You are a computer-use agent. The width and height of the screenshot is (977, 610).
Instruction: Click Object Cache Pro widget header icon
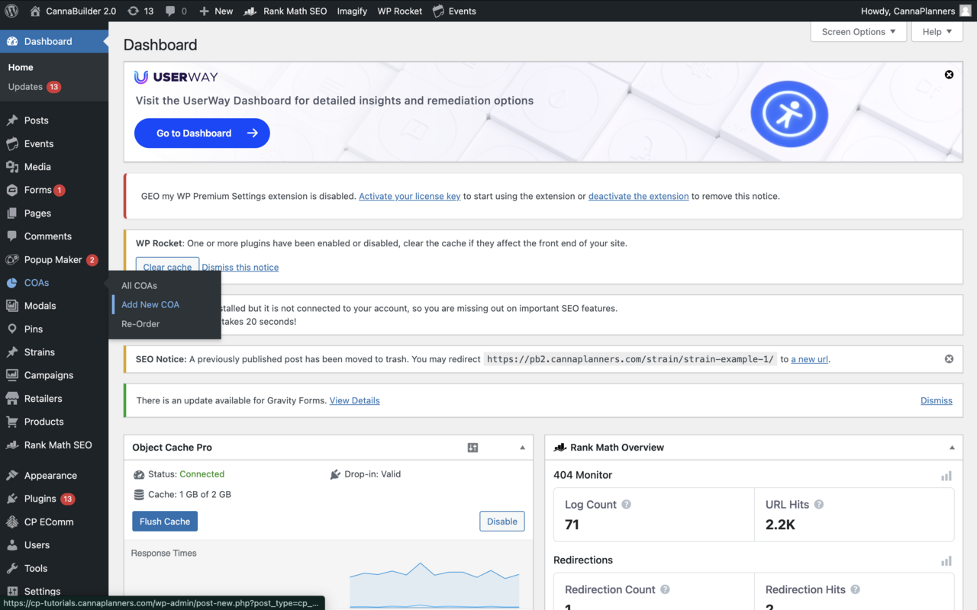[472, 448]
